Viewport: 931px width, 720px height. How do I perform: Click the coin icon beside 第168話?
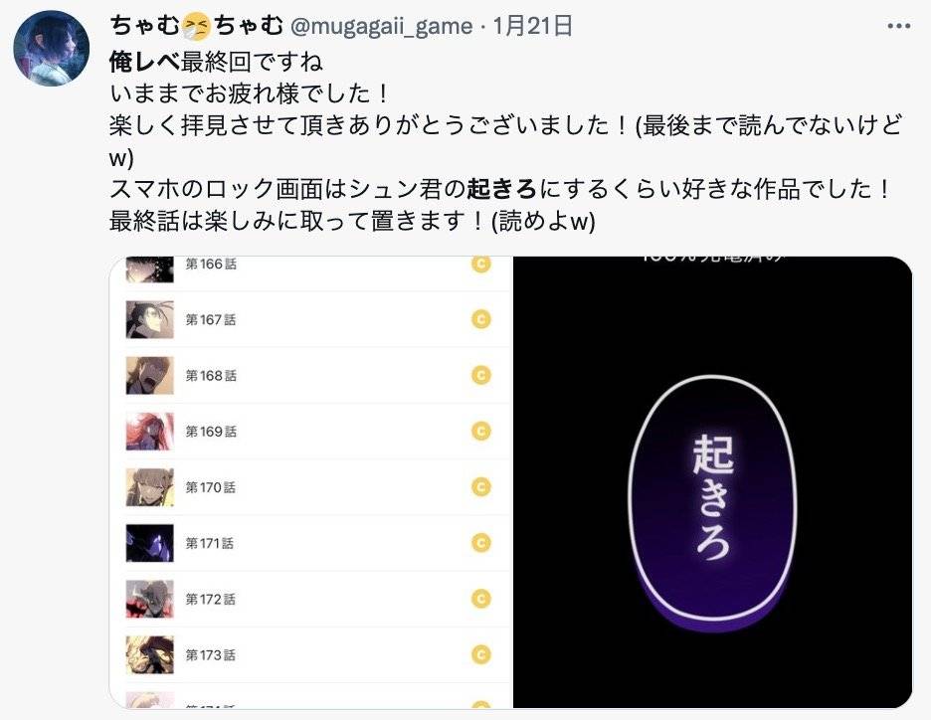(481, 375)
